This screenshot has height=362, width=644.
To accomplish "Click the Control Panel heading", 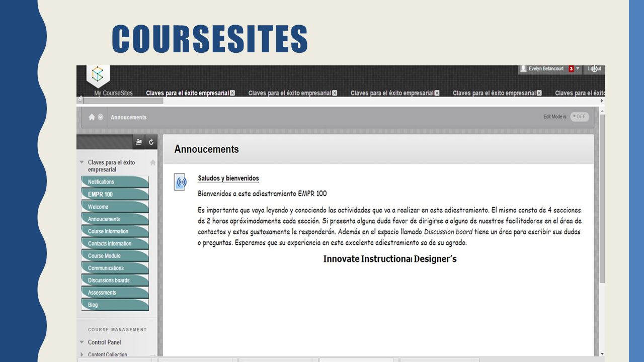I will point(105,342).
